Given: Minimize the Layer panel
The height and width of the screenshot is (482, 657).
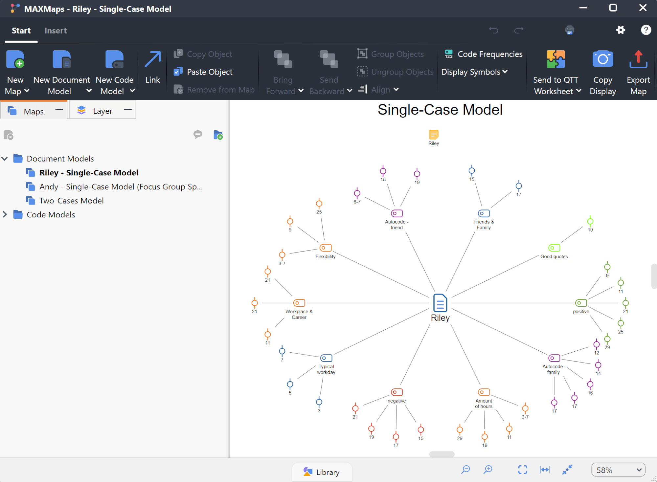Looking at the screenshot, I should tap(128, 110).
